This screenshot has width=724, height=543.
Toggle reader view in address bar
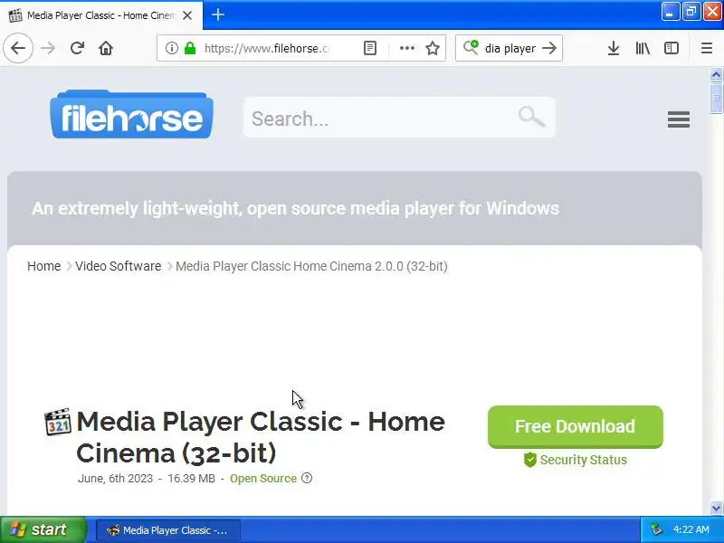click(x=370, y=48)
